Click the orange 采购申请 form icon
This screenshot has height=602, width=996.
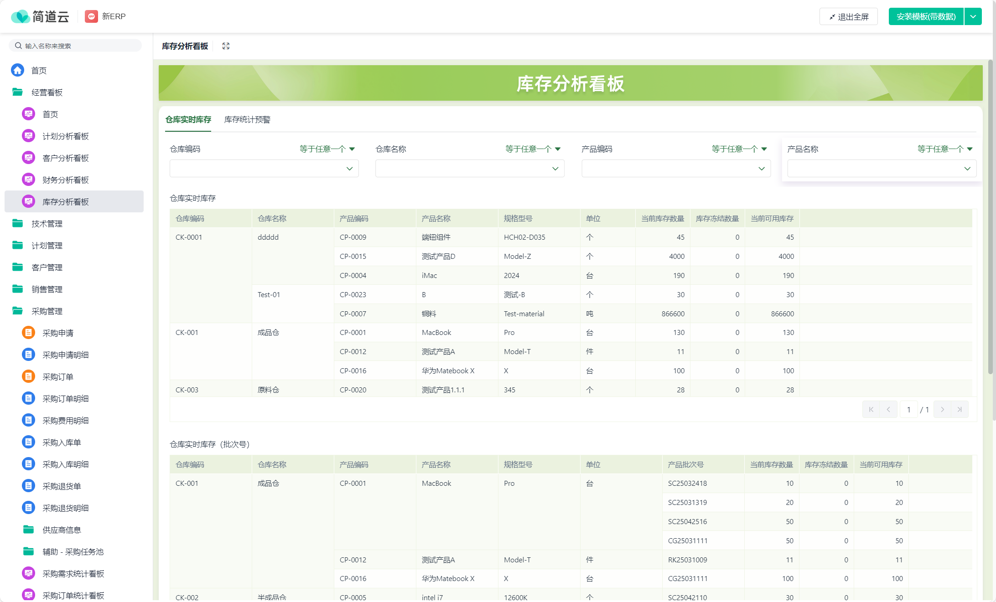(28, 333)
